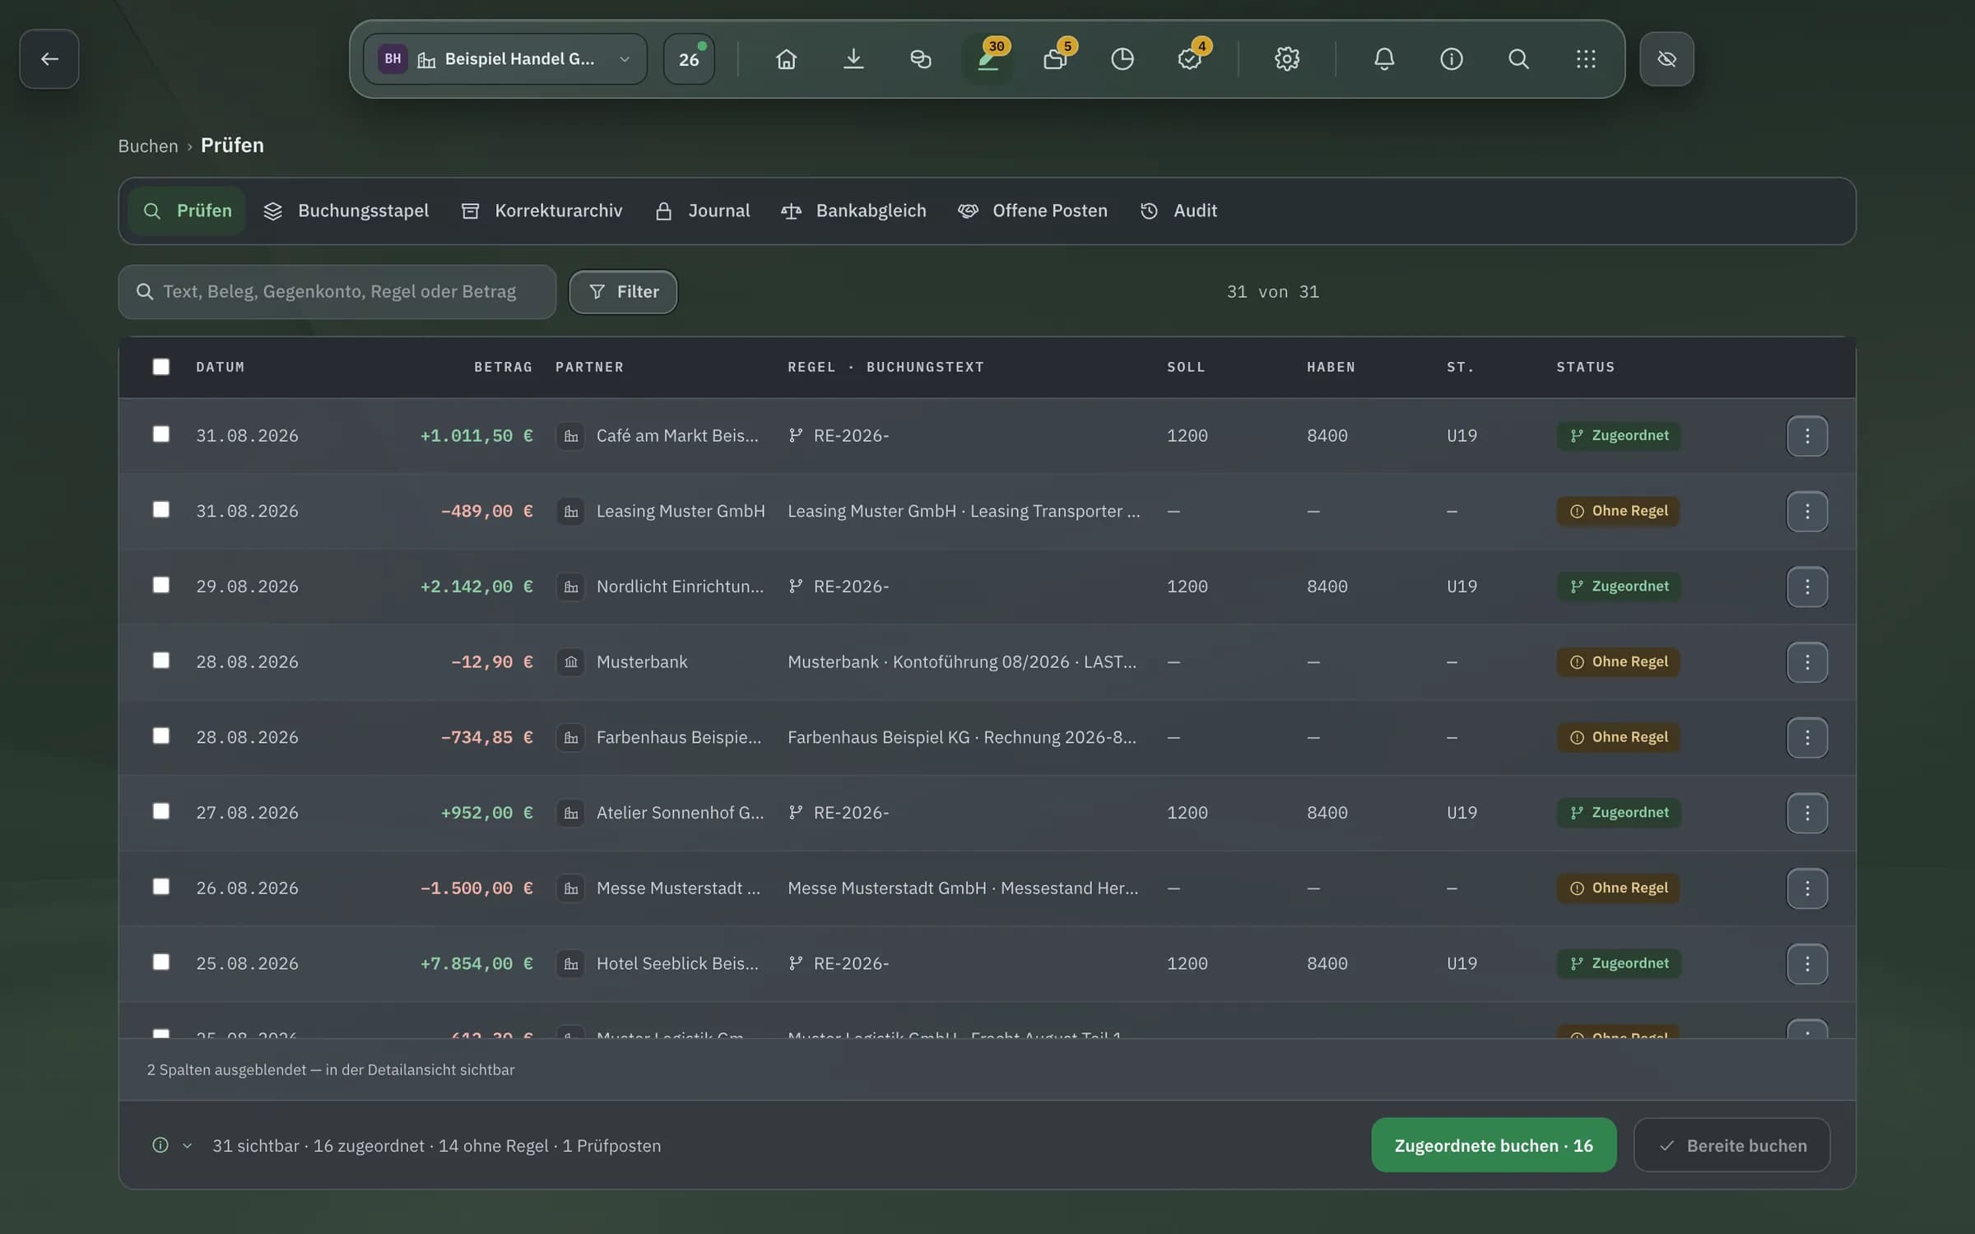The height and width of the screenshot is (1234, 1975).
Task: Open the apps grid icon
Action: [x=1586, y=59]
